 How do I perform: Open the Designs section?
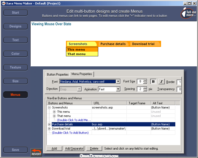click(15, 26)
